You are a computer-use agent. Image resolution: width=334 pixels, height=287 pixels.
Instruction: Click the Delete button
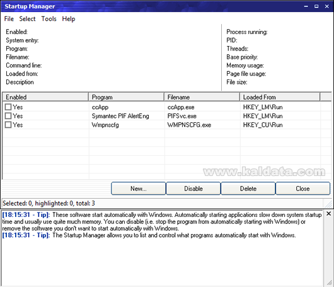pyautogui.click(x=248, y=189)
